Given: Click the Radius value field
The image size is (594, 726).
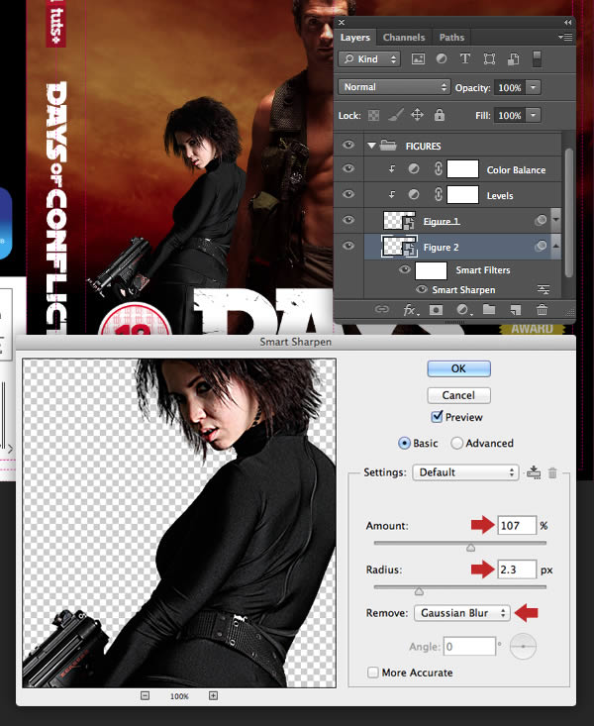Looking at the screenshot, I should 517,570.
